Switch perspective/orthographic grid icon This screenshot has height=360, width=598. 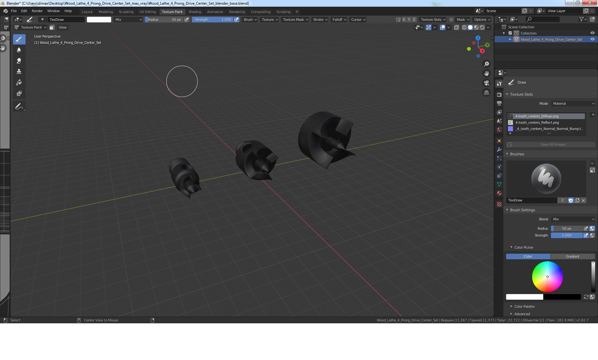486,93
